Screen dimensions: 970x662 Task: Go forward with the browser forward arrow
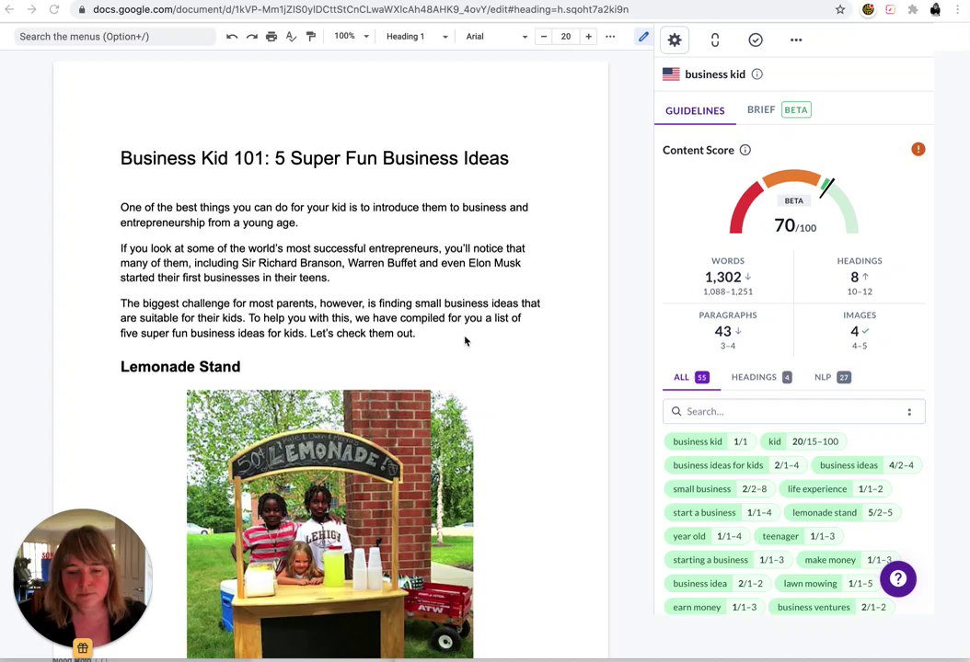31,9
